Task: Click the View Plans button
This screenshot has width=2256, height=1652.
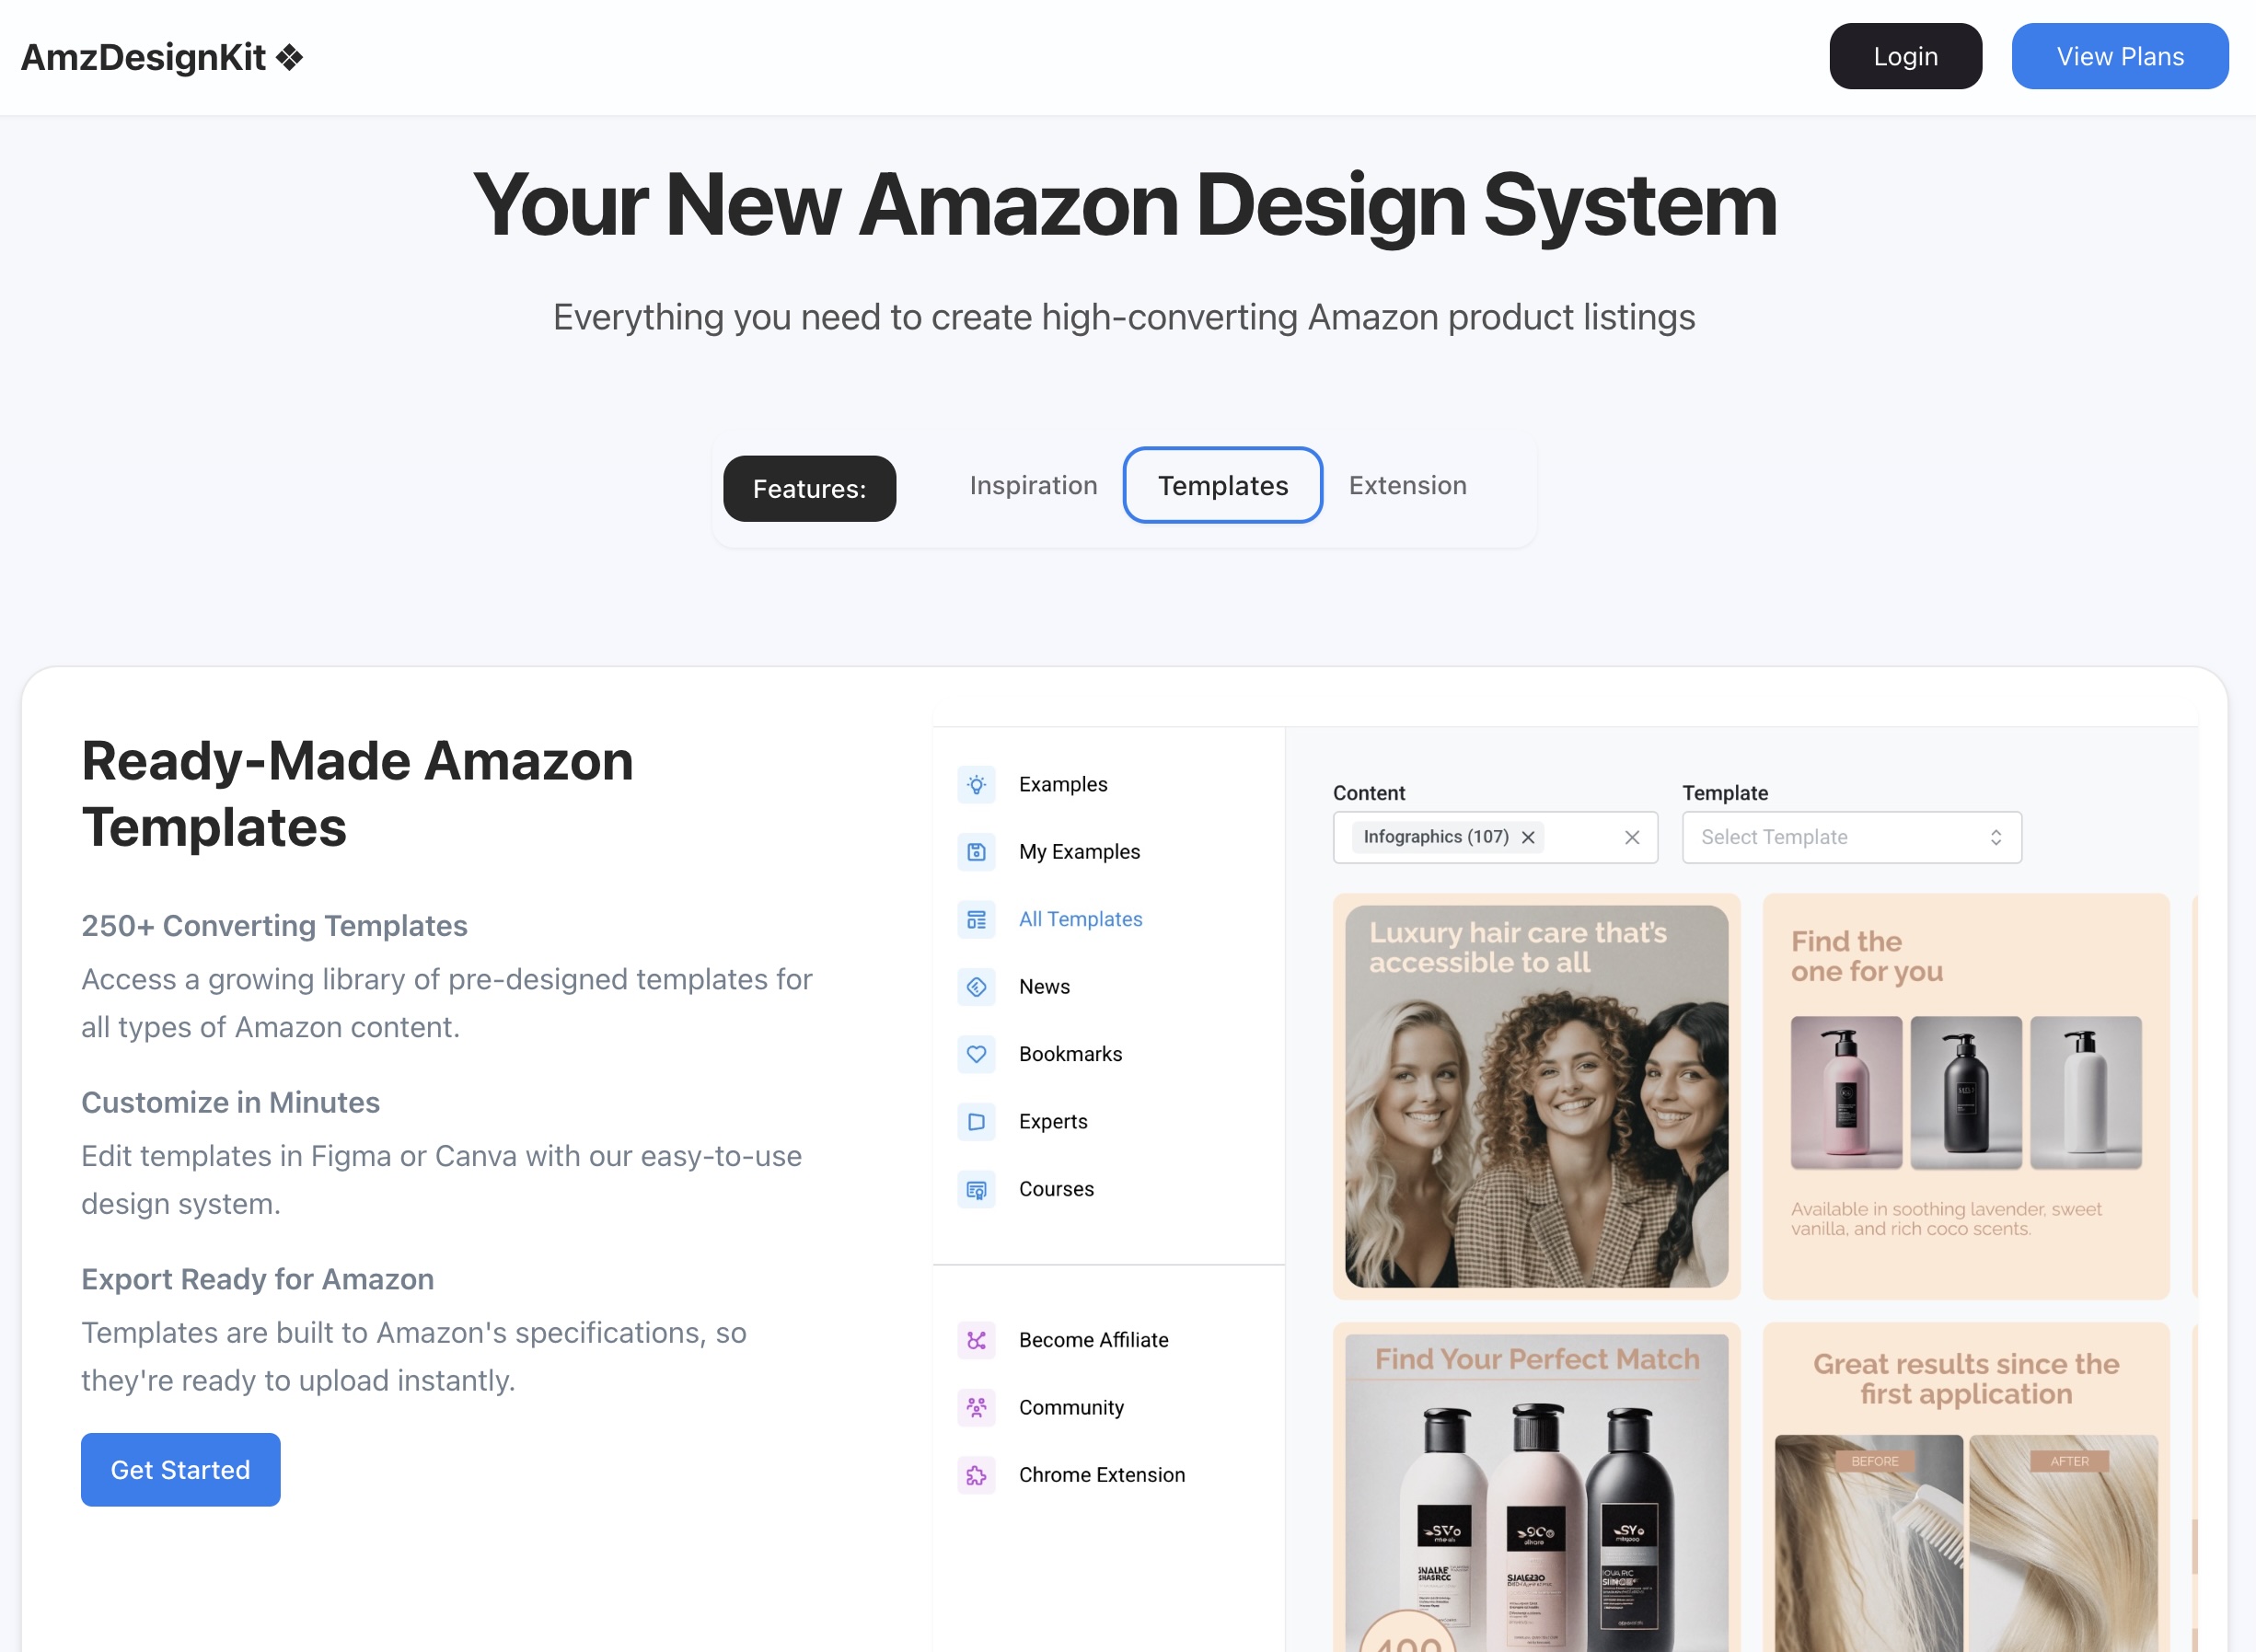Action: coord(2120,56)
